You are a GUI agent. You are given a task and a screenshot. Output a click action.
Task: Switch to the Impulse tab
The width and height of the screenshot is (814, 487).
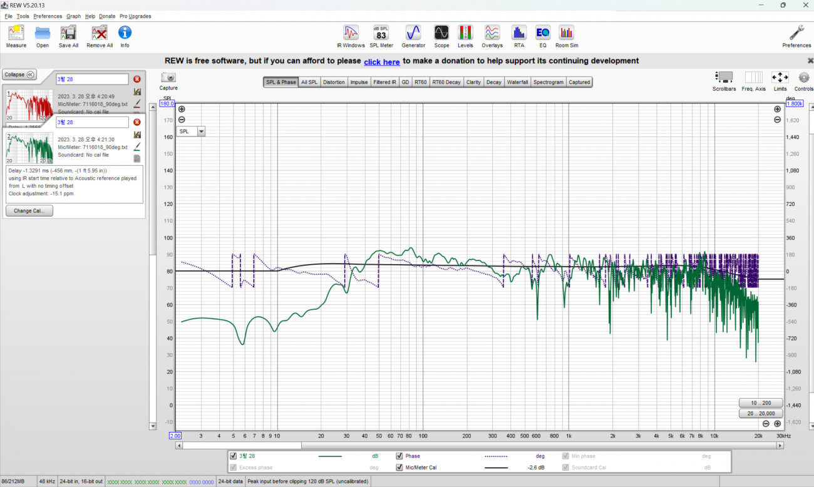tap(359, 82)
